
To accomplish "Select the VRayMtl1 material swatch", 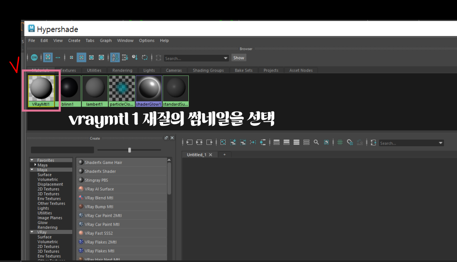I will pos(41,91).
